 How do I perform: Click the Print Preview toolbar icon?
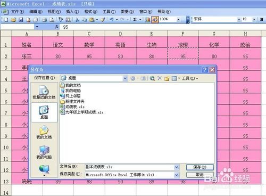(52, 20)
